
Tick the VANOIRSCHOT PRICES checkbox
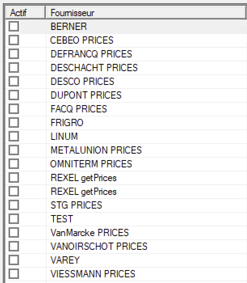(x=14, y=246)
